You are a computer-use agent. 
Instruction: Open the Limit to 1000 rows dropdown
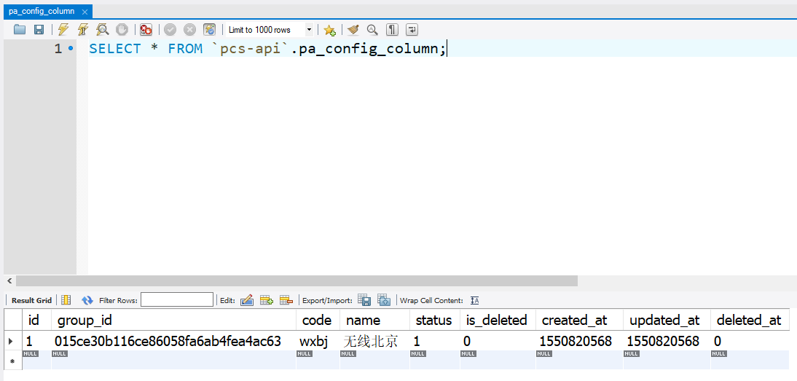pos(309,30)
